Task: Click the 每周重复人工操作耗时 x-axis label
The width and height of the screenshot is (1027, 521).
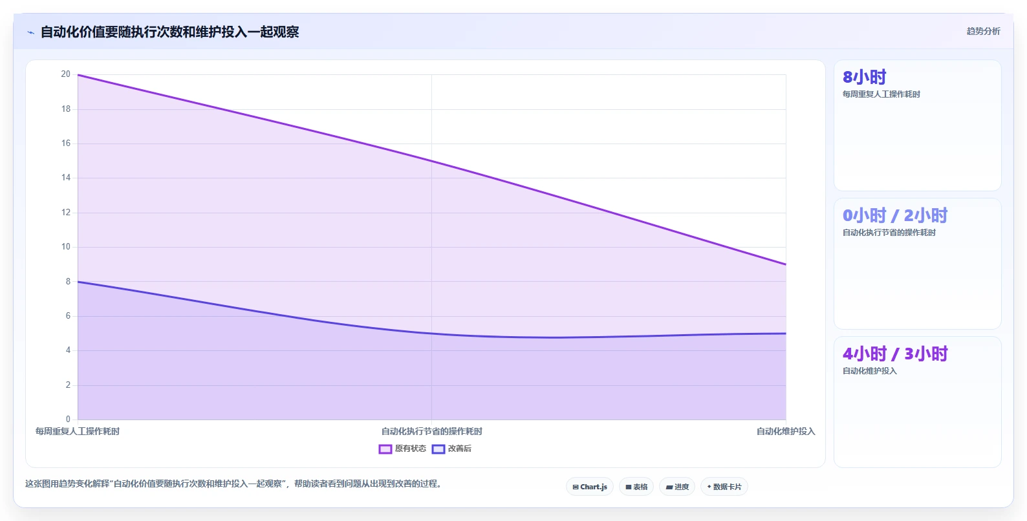Action: point(78,431)
